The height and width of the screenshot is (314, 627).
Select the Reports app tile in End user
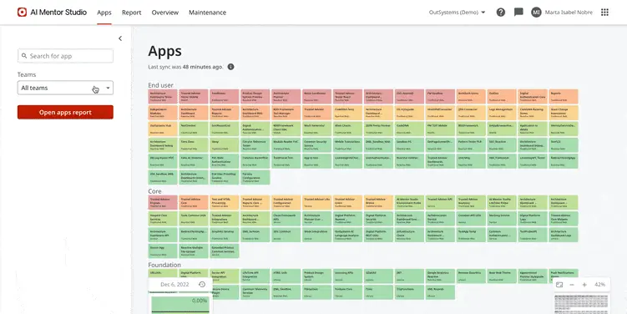point(564,97)
